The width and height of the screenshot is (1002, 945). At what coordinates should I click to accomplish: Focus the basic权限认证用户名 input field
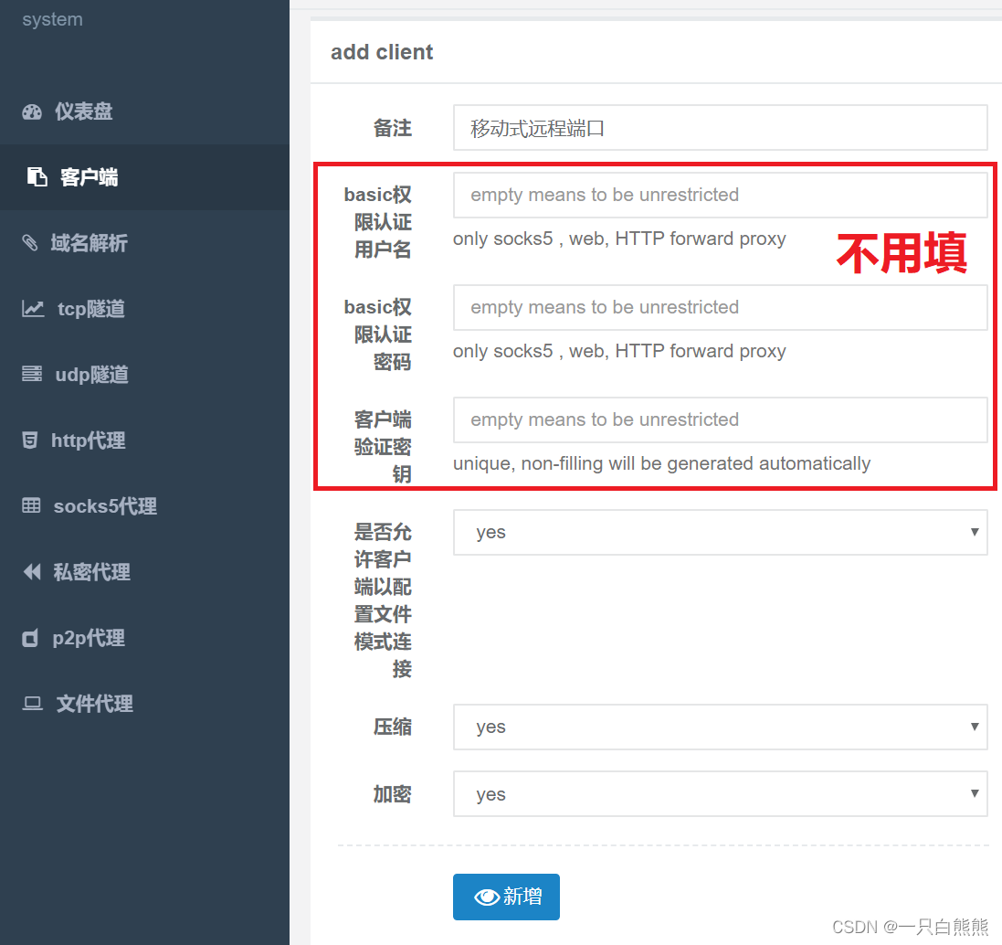tap(720, 195)
